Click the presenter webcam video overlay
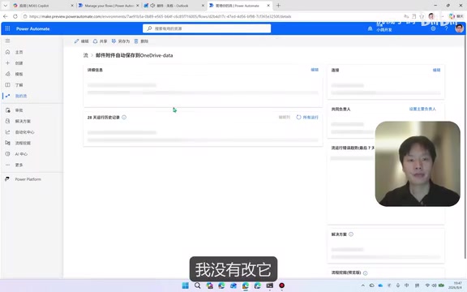 coord(418,164)
